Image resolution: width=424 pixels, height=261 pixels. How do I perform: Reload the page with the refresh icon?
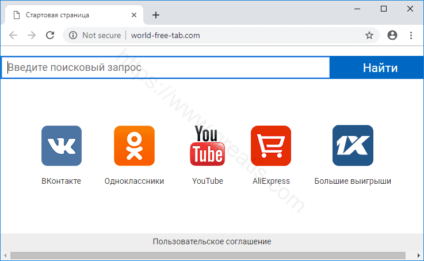point(50,35)
